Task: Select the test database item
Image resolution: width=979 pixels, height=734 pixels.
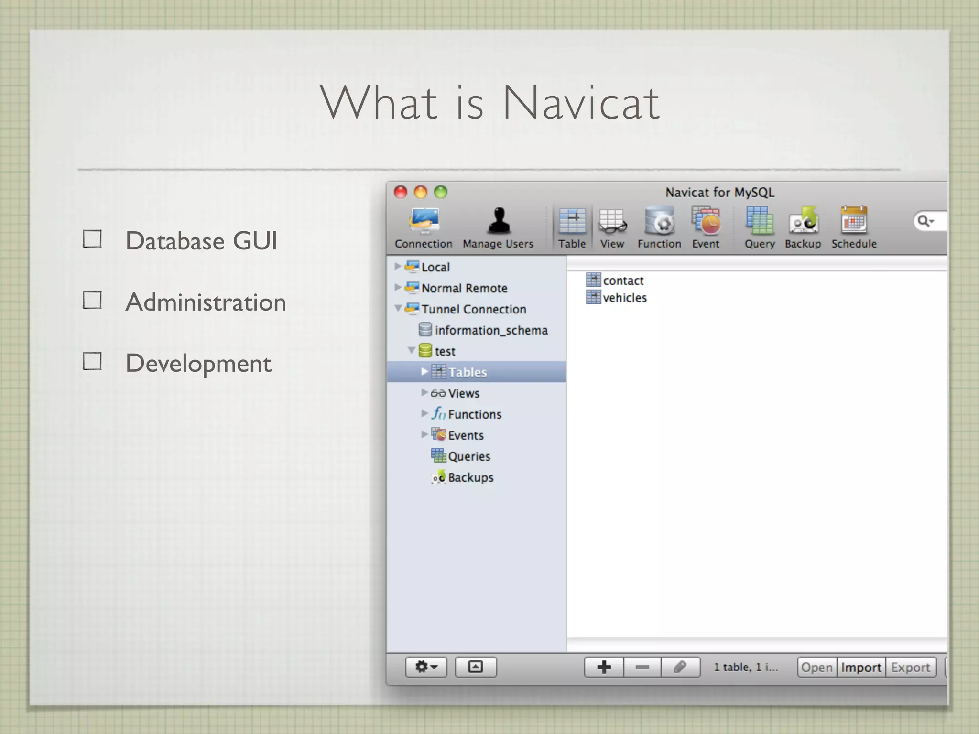Action: point(437,351)
